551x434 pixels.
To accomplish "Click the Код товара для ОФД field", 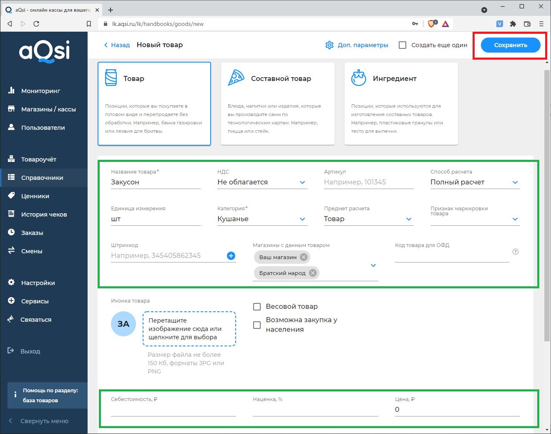I will [452, 256].
